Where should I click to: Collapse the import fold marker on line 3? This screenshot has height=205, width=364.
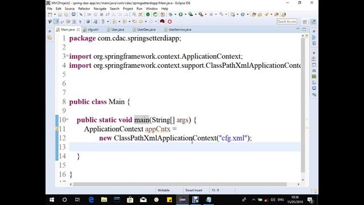tap(67, 56)
